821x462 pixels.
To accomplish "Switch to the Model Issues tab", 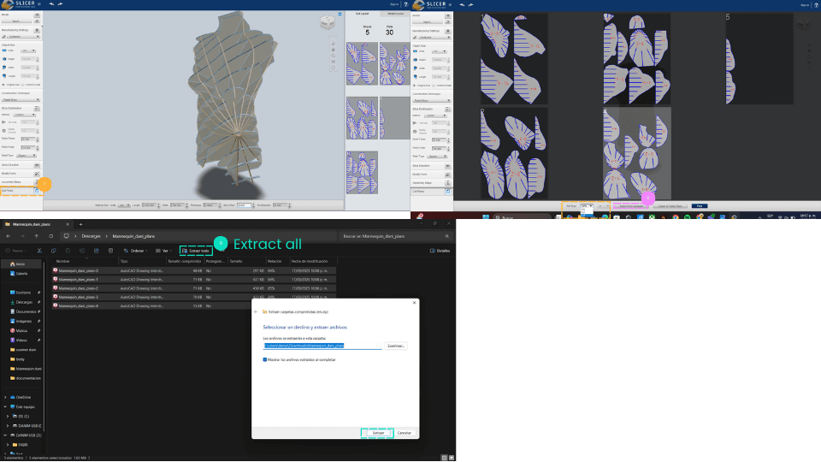I will click(x=396, y=15).
